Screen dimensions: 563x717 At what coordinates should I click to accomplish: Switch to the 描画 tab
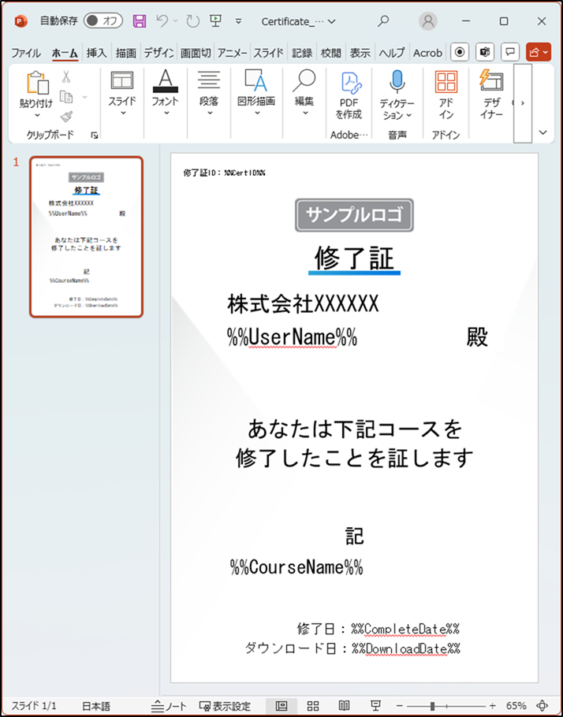pos(125,53)
